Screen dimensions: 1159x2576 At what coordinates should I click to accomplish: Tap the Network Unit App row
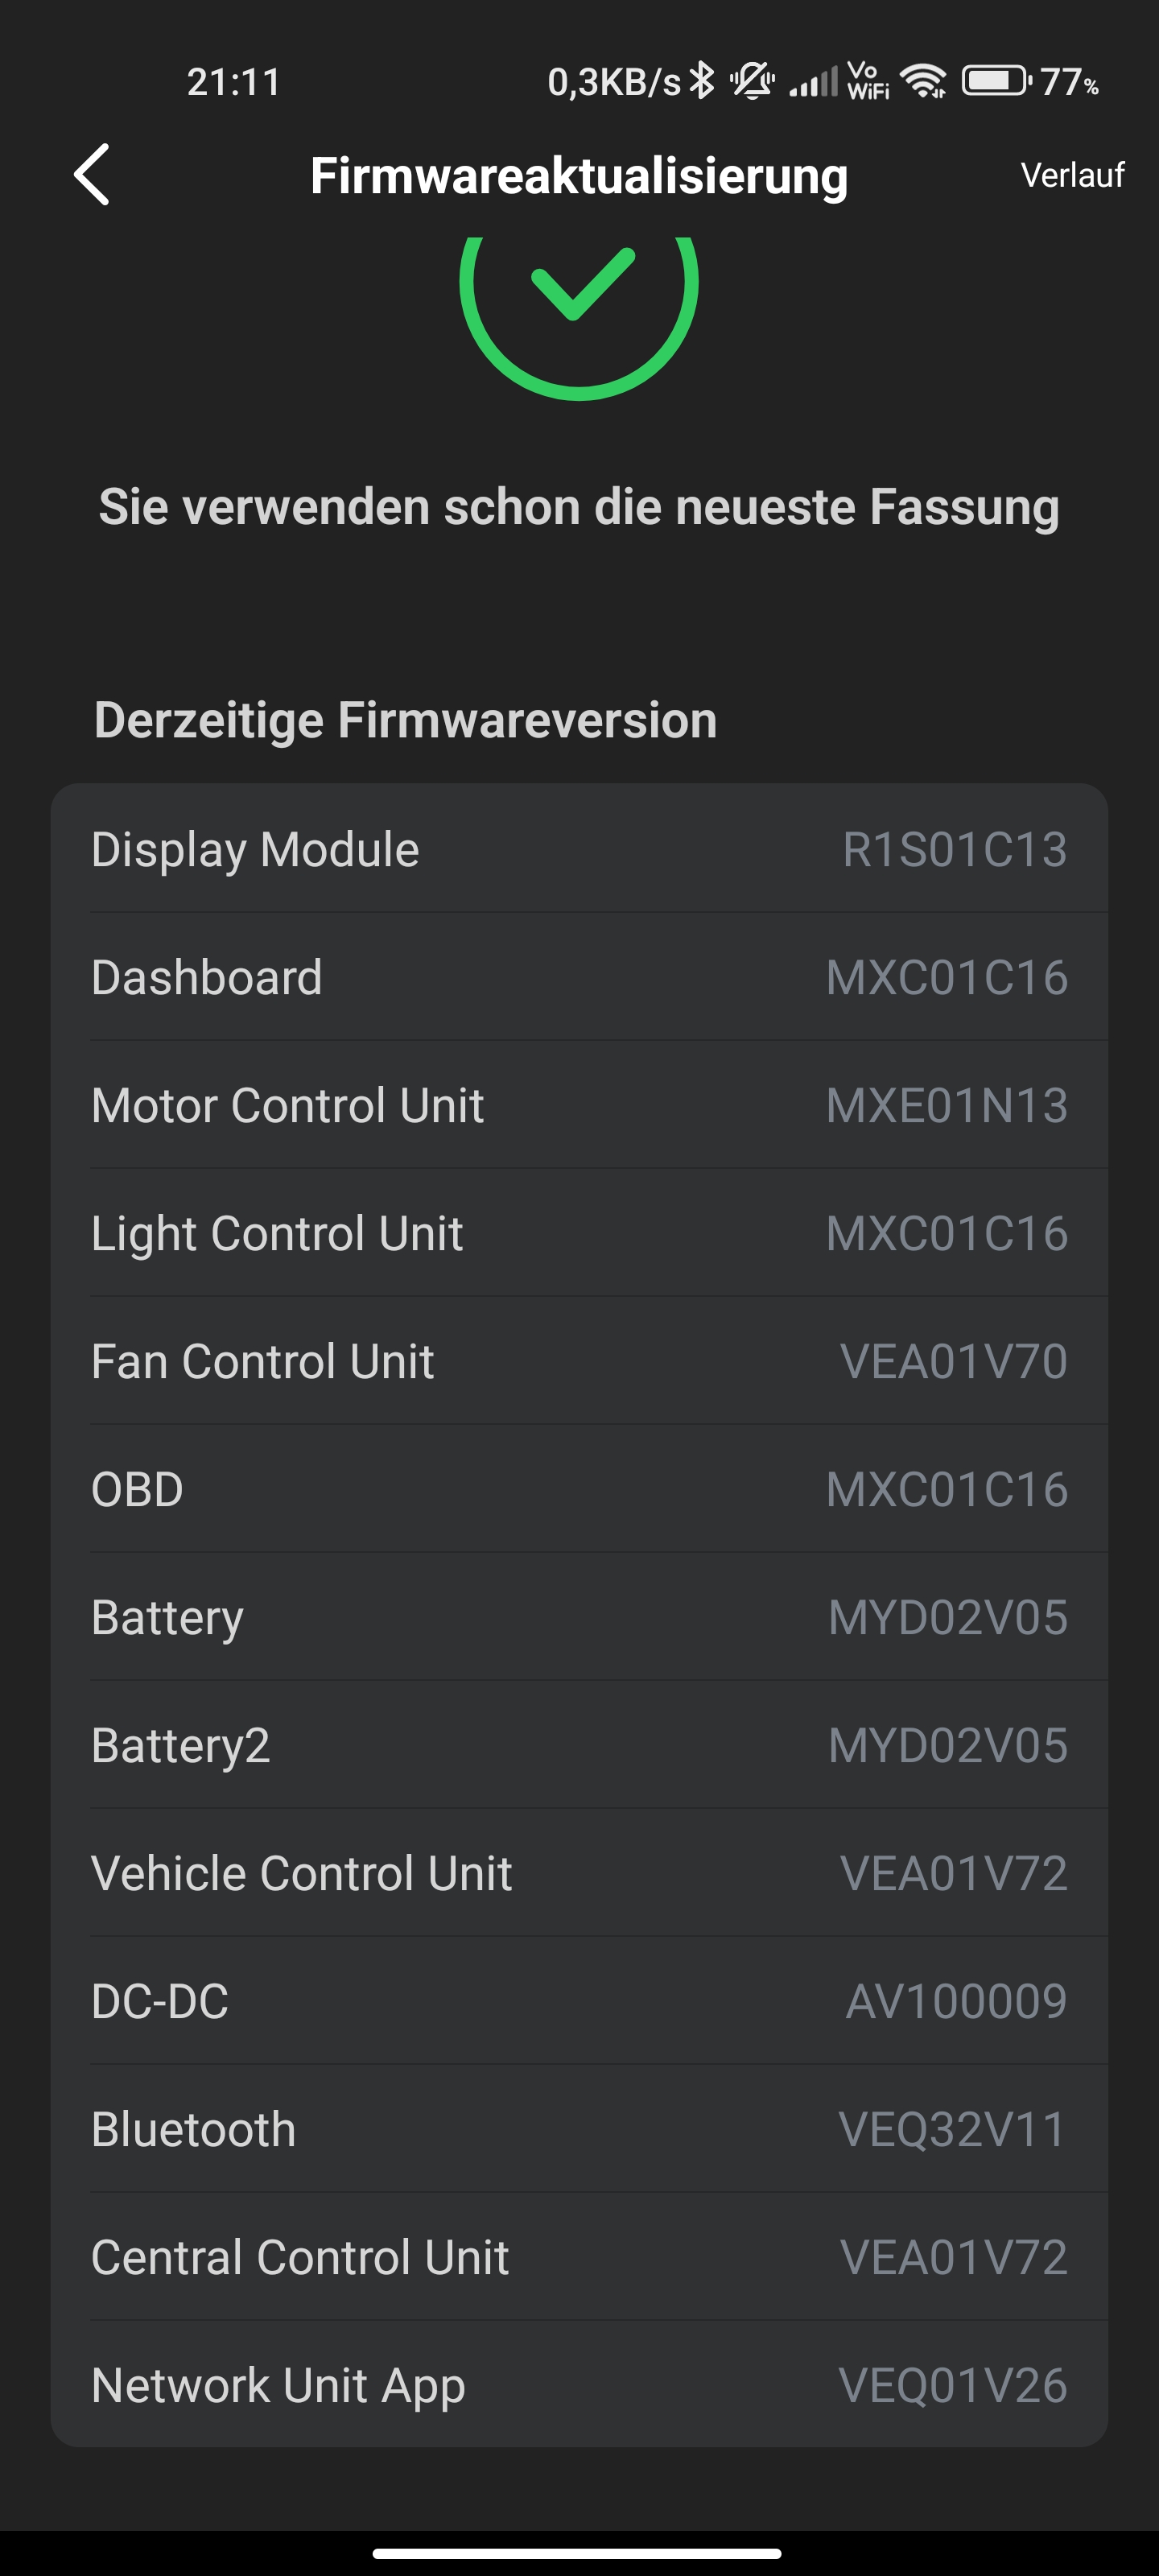[x=579, y=2385]
